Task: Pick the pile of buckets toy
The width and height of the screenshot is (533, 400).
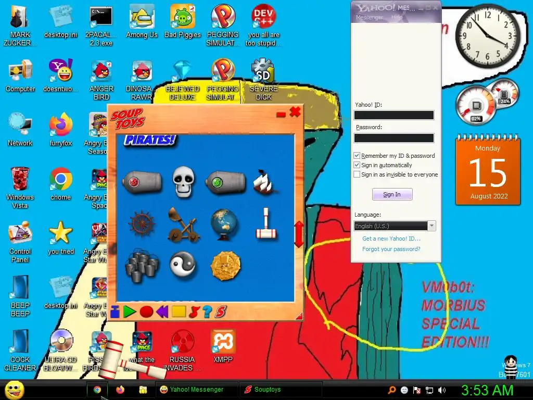Action: 142,265
